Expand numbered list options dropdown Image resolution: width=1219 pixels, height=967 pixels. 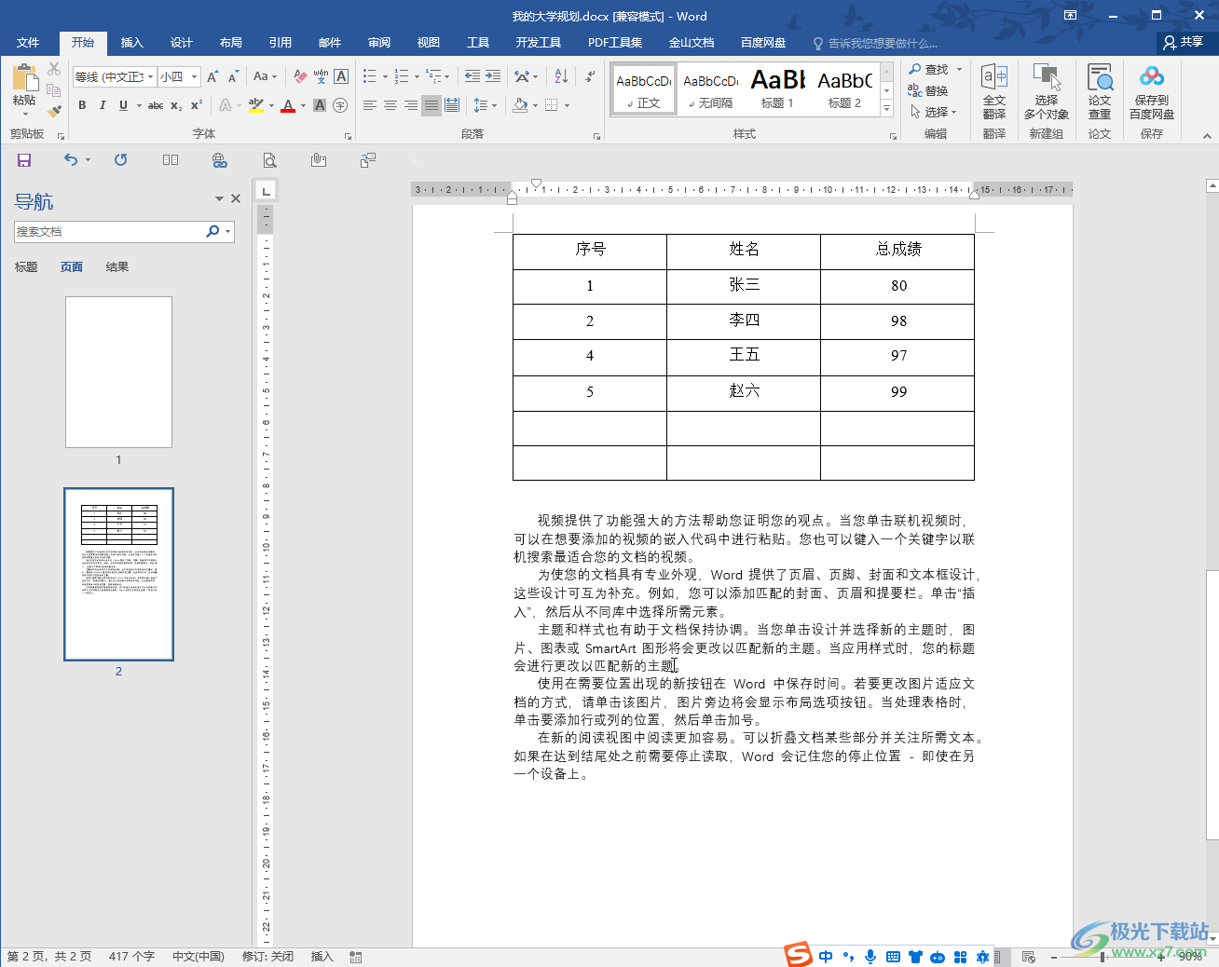(x=417, y=76)
